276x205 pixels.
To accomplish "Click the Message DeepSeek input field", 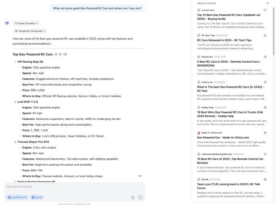I will point(68,187).
